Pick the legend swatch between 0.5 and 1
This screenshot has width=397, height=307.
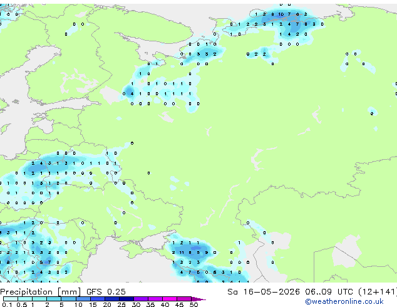tap(25, 299)
